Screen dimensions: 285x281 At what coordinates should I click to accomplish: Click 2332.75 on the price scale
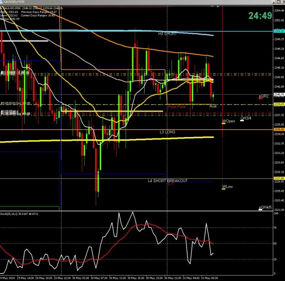pos(279,143)
